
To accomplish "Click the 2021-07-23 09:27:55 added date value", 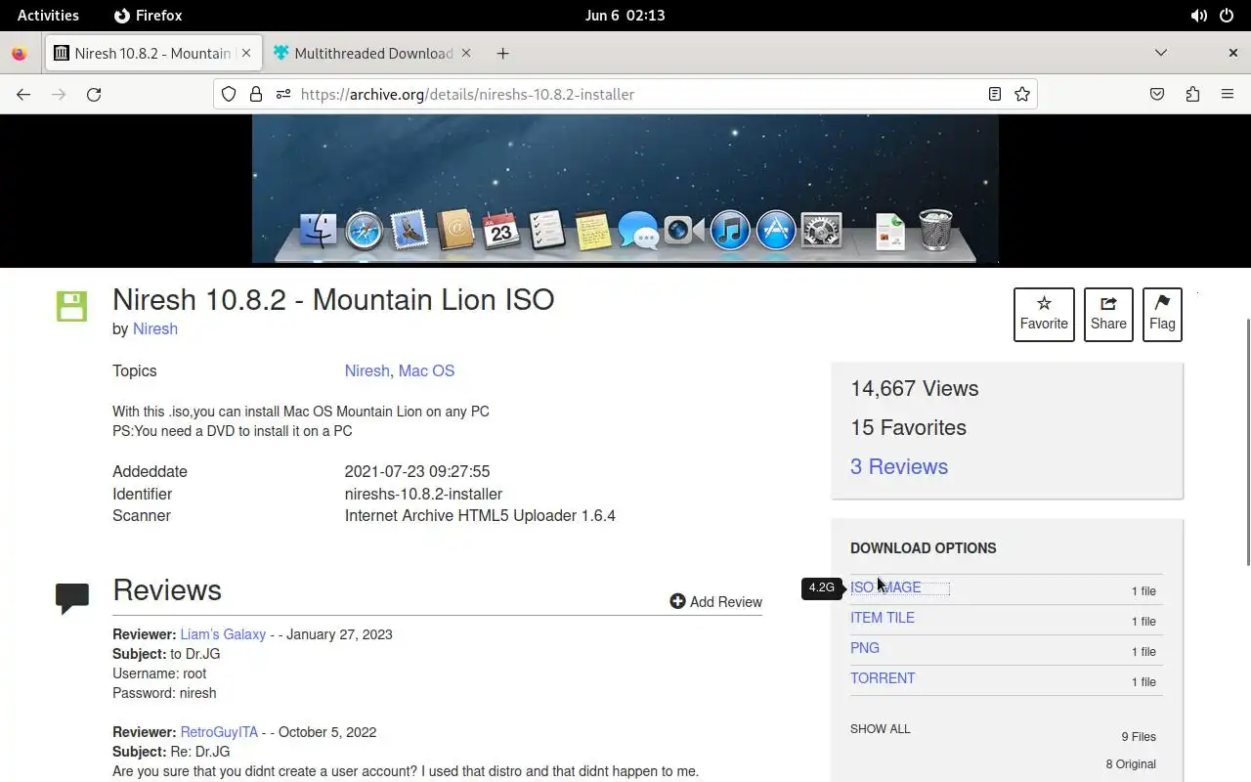I will (417, 472).
